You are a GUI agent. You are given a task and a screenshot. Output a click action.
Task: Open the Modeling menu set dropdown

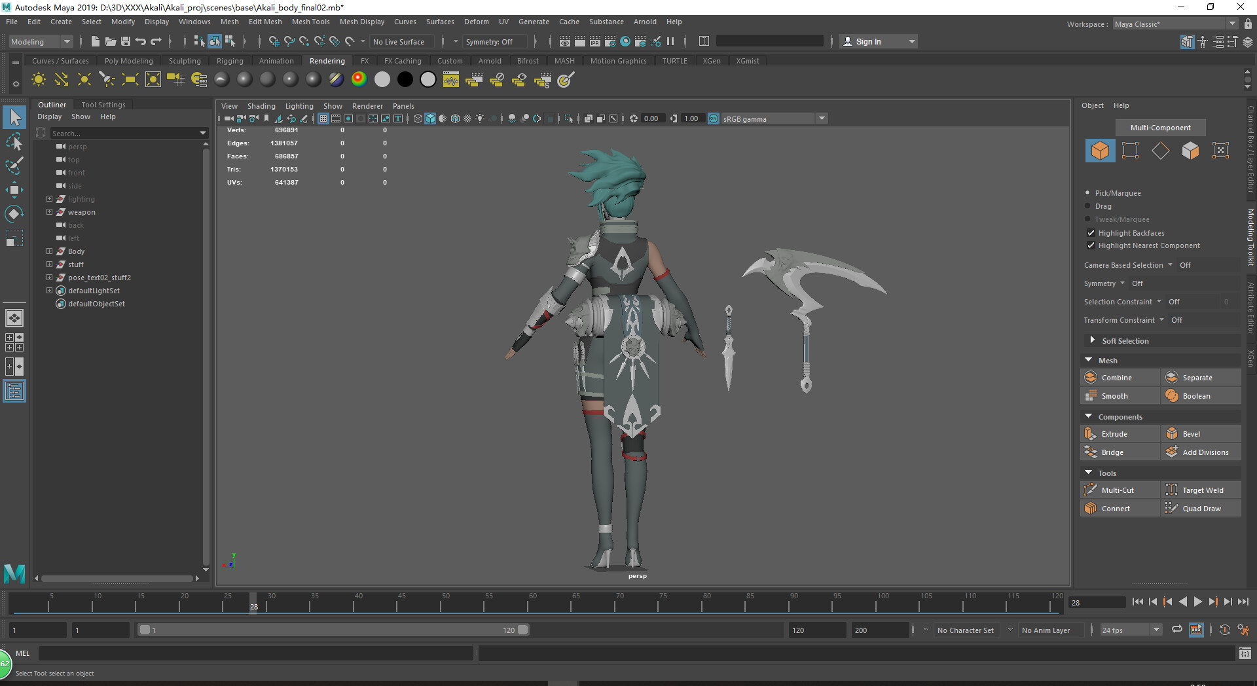(x=41, y=42)
